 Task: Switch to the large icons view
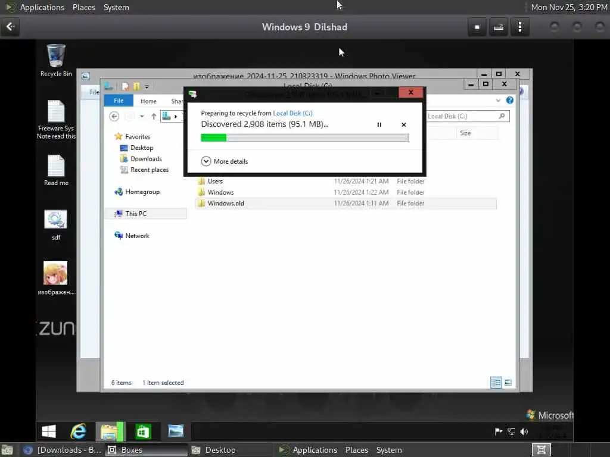coord(508,383)
